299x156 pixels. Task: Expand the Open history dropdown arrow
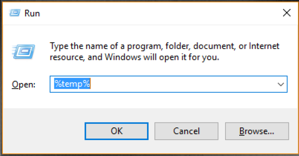[281, 84]
